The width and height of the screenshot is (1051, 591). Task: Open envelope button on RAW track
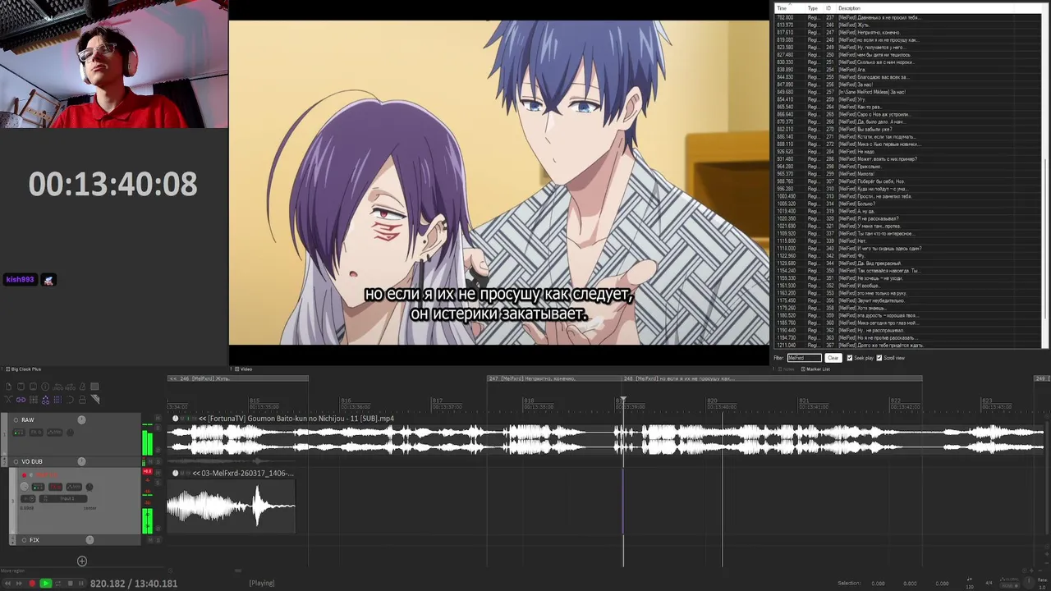[x=54, y=433]
